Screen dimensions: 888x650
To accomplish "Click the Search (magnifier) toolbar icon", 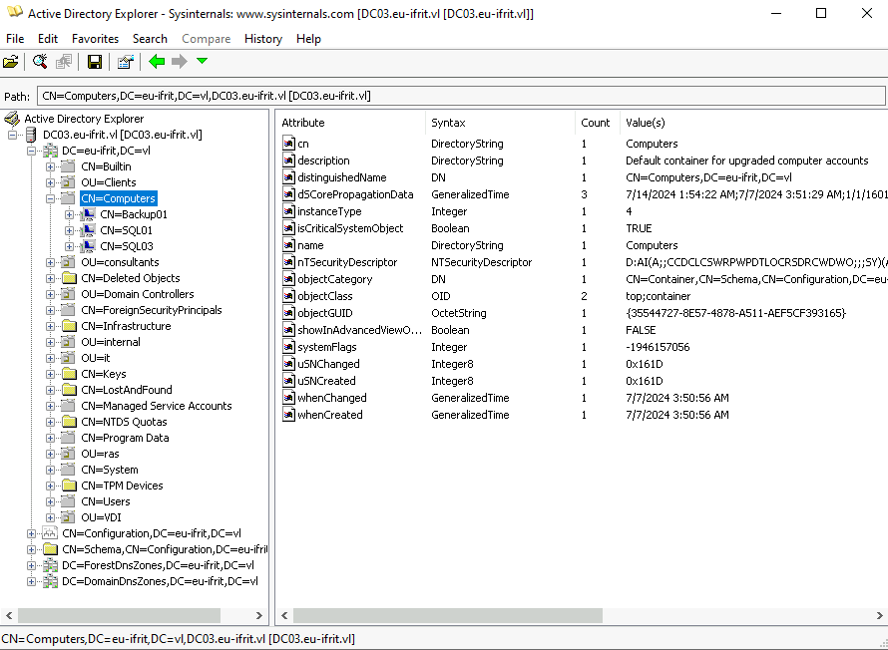I will 40,62.
